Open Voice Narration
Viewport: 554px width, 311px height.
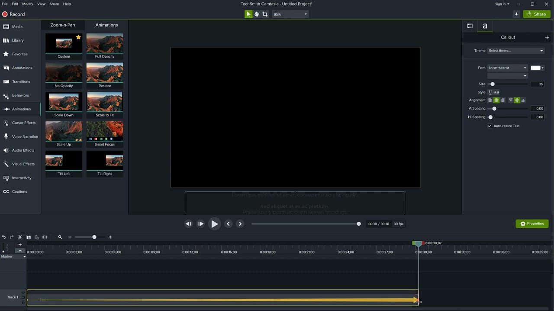(x=25, y=136)
